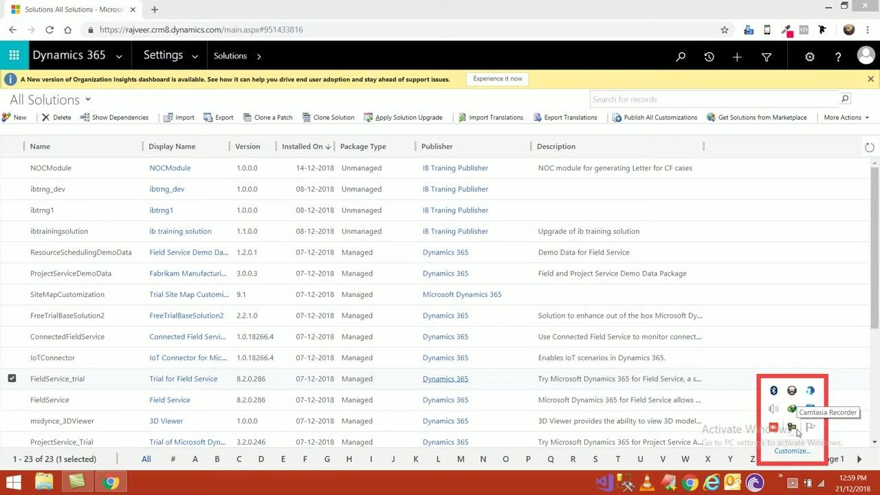Open Outlook from the taskbar
The width and height of the screenshot is (880, 495).
pos(733,483)
